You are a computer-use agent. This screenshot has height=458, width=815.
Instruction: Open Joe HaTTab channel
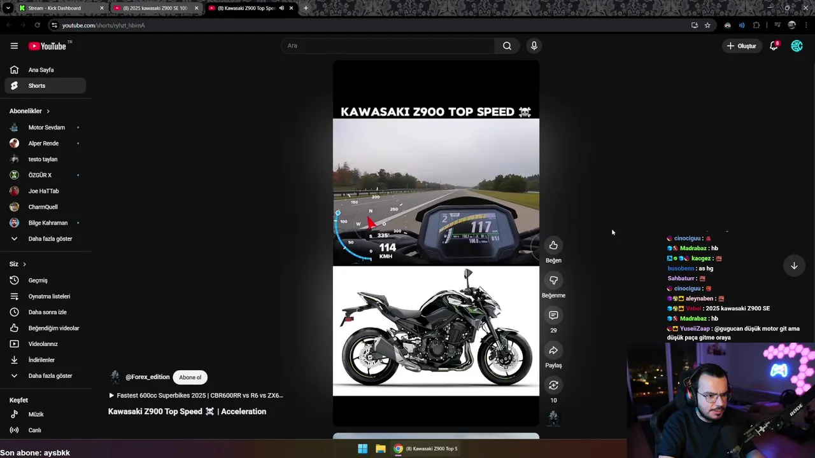(45, 191)
